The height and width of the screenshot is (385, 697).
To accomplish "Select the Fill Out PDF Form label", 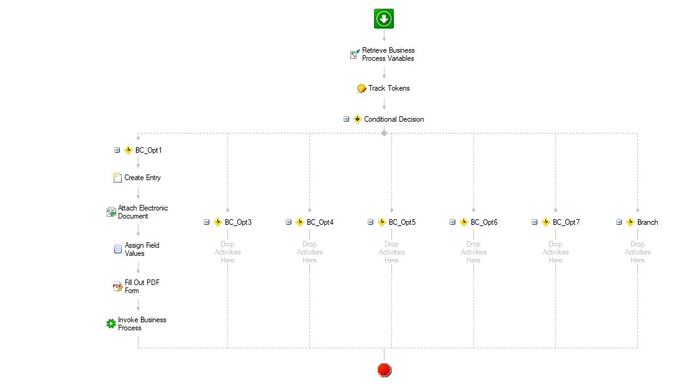I will [x=142, y=286].
